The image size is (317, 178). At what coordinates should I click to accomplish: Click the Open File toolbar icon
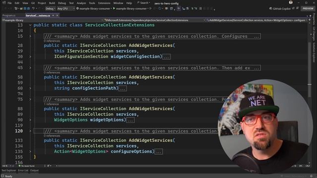click(x=21, y=8)
